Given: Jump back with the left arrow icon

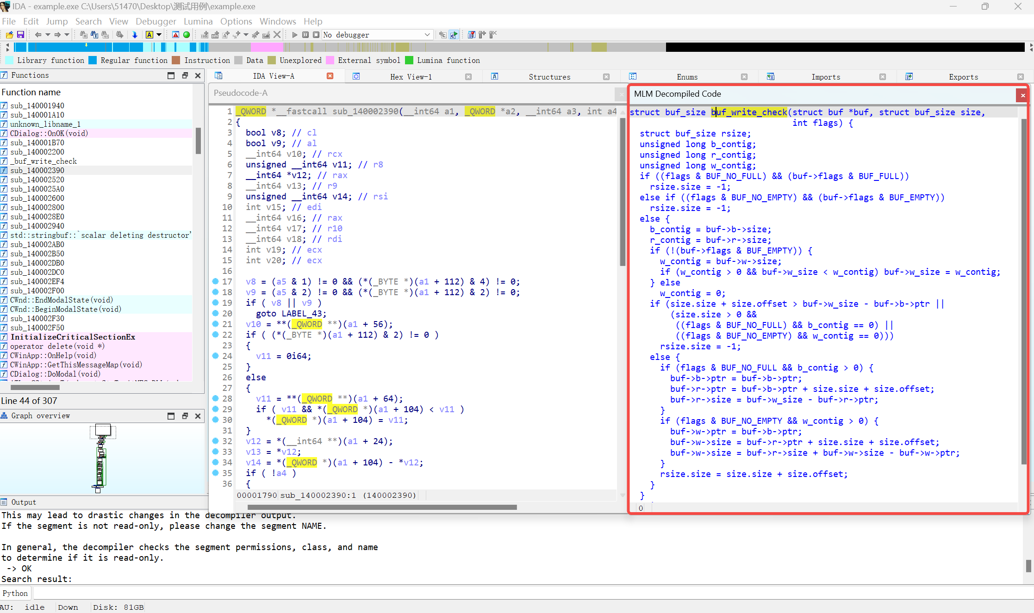Looking at the screenshot, I should (38, 35).
